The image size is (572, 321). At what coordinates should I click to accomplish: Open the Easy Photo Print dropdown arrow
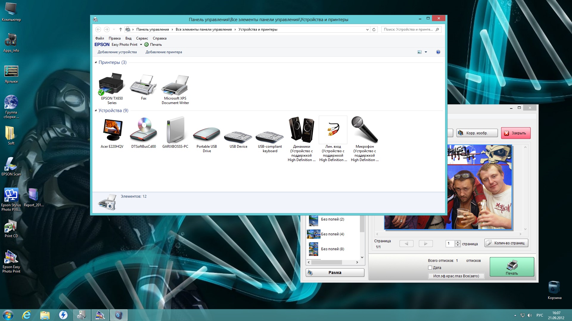click(x=141, y=45)
